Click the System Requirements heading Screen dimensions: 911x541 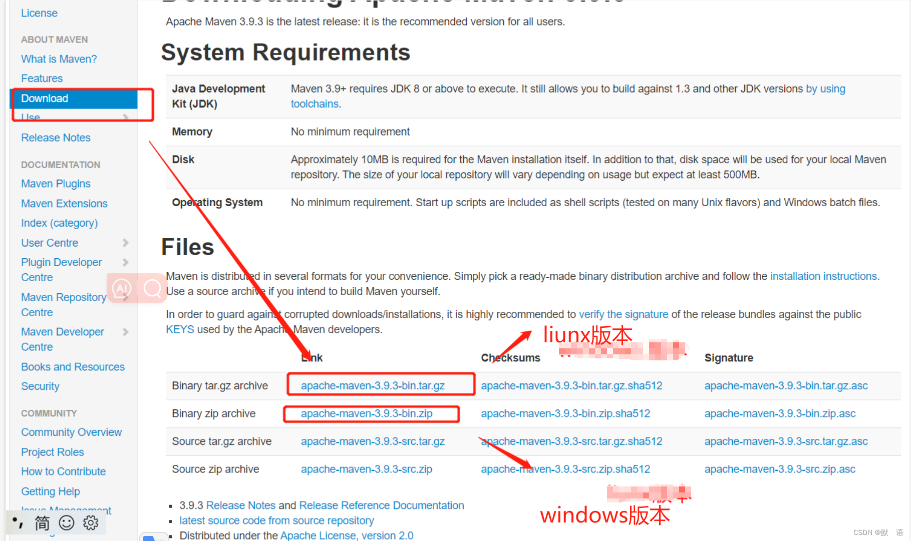pos(285,53)
